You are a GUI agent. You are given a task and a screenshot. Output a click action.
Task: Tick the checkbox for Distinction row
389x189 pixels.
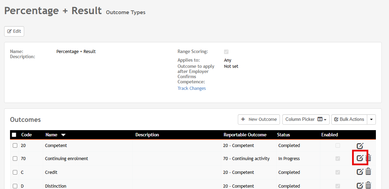click(x=15, y=186)
